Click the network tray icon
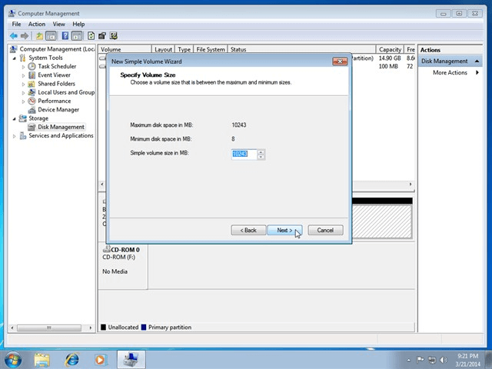 pos(432,360)
